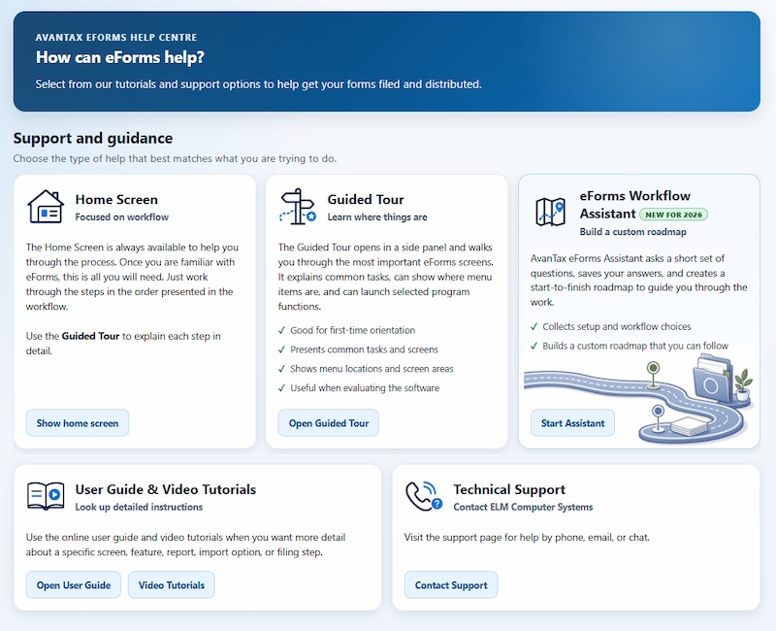Open the Guided Tour
Viewport: 776px width, 631px height.
[x=329, y=423]
